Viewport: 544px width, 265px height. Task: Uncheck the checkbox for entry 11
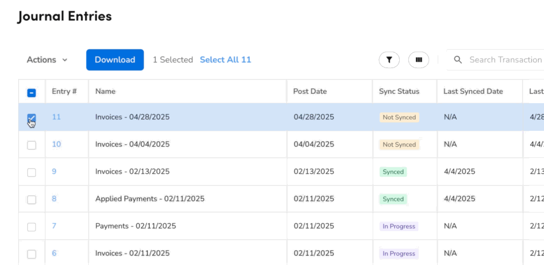[32, 118]
